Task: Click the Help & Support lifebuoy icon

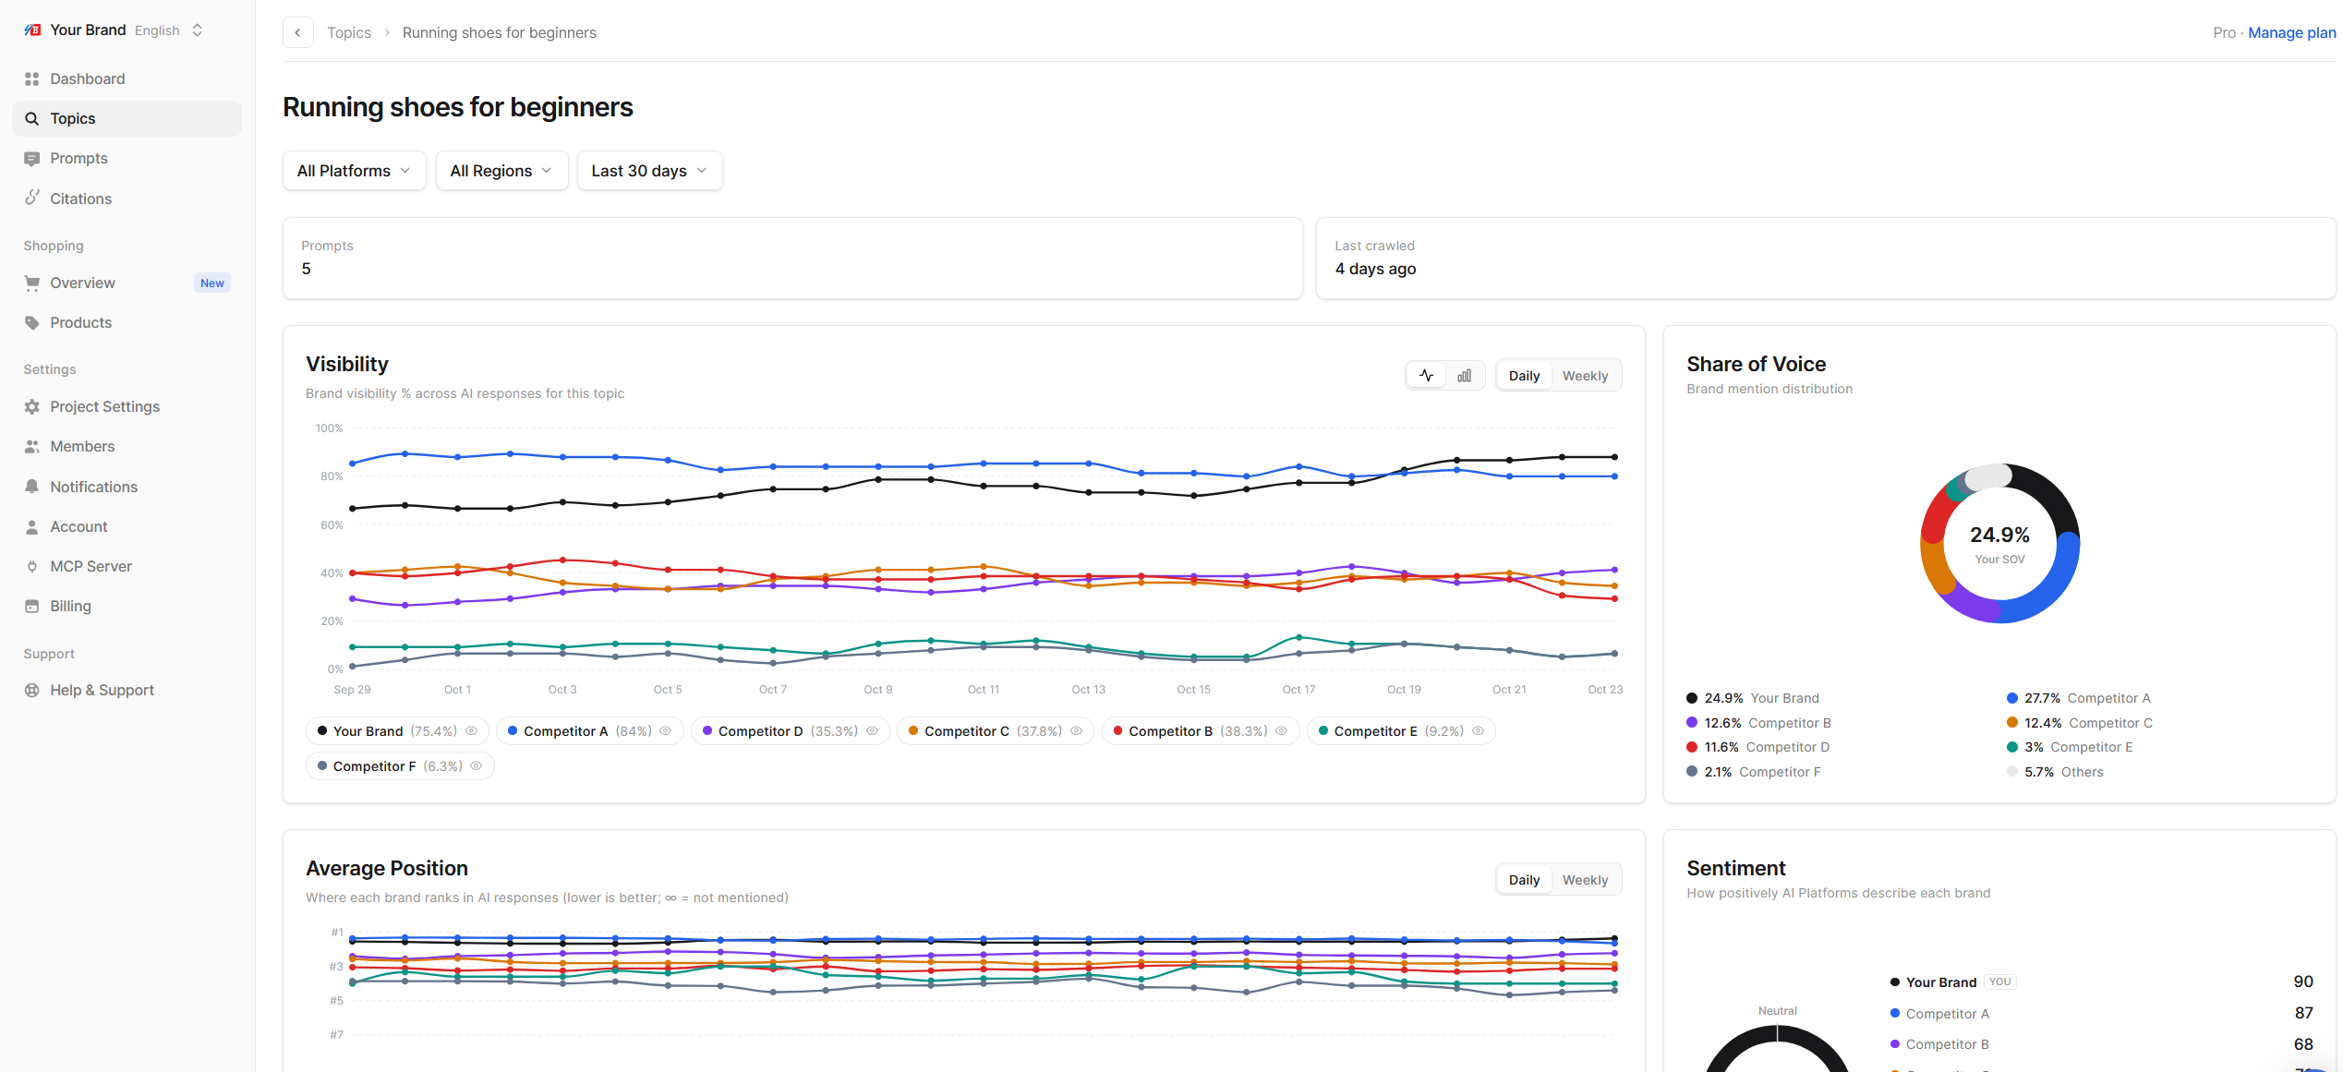Action: coord(32,690)
